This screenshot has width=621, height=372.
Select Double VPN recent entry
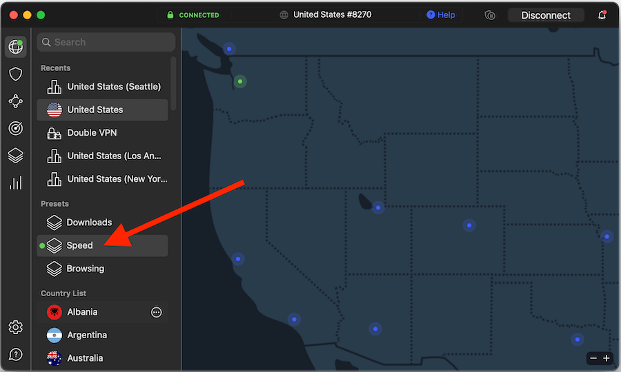[102, 133]
